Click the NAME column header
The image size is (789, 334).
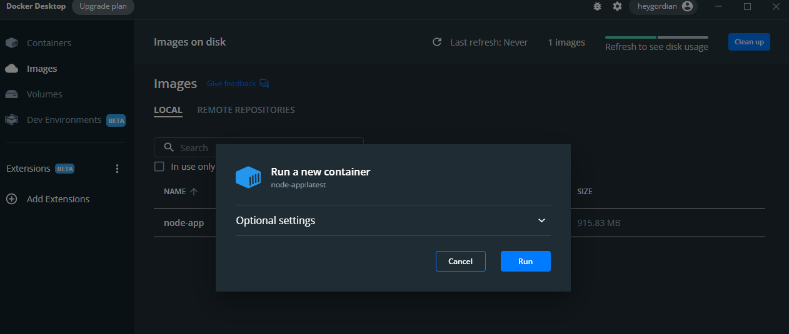[175, 192]
